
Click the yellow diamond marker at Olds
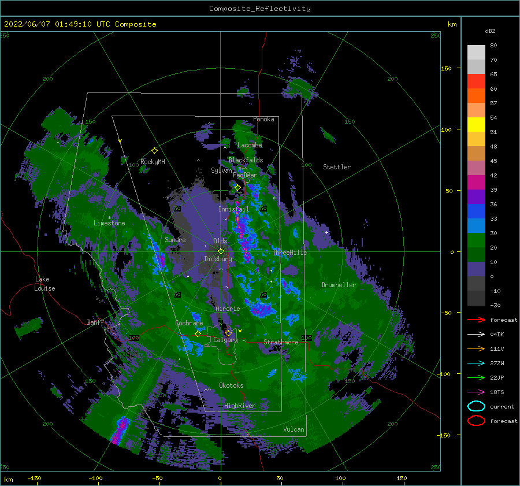pyautogui.click(x=221, y=251)
